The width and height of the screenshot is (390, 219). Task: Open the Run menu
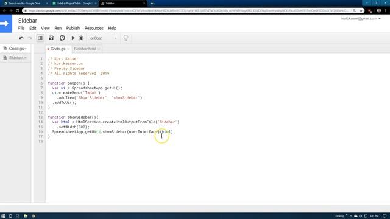pyautogui.click(x=58, y=29)
